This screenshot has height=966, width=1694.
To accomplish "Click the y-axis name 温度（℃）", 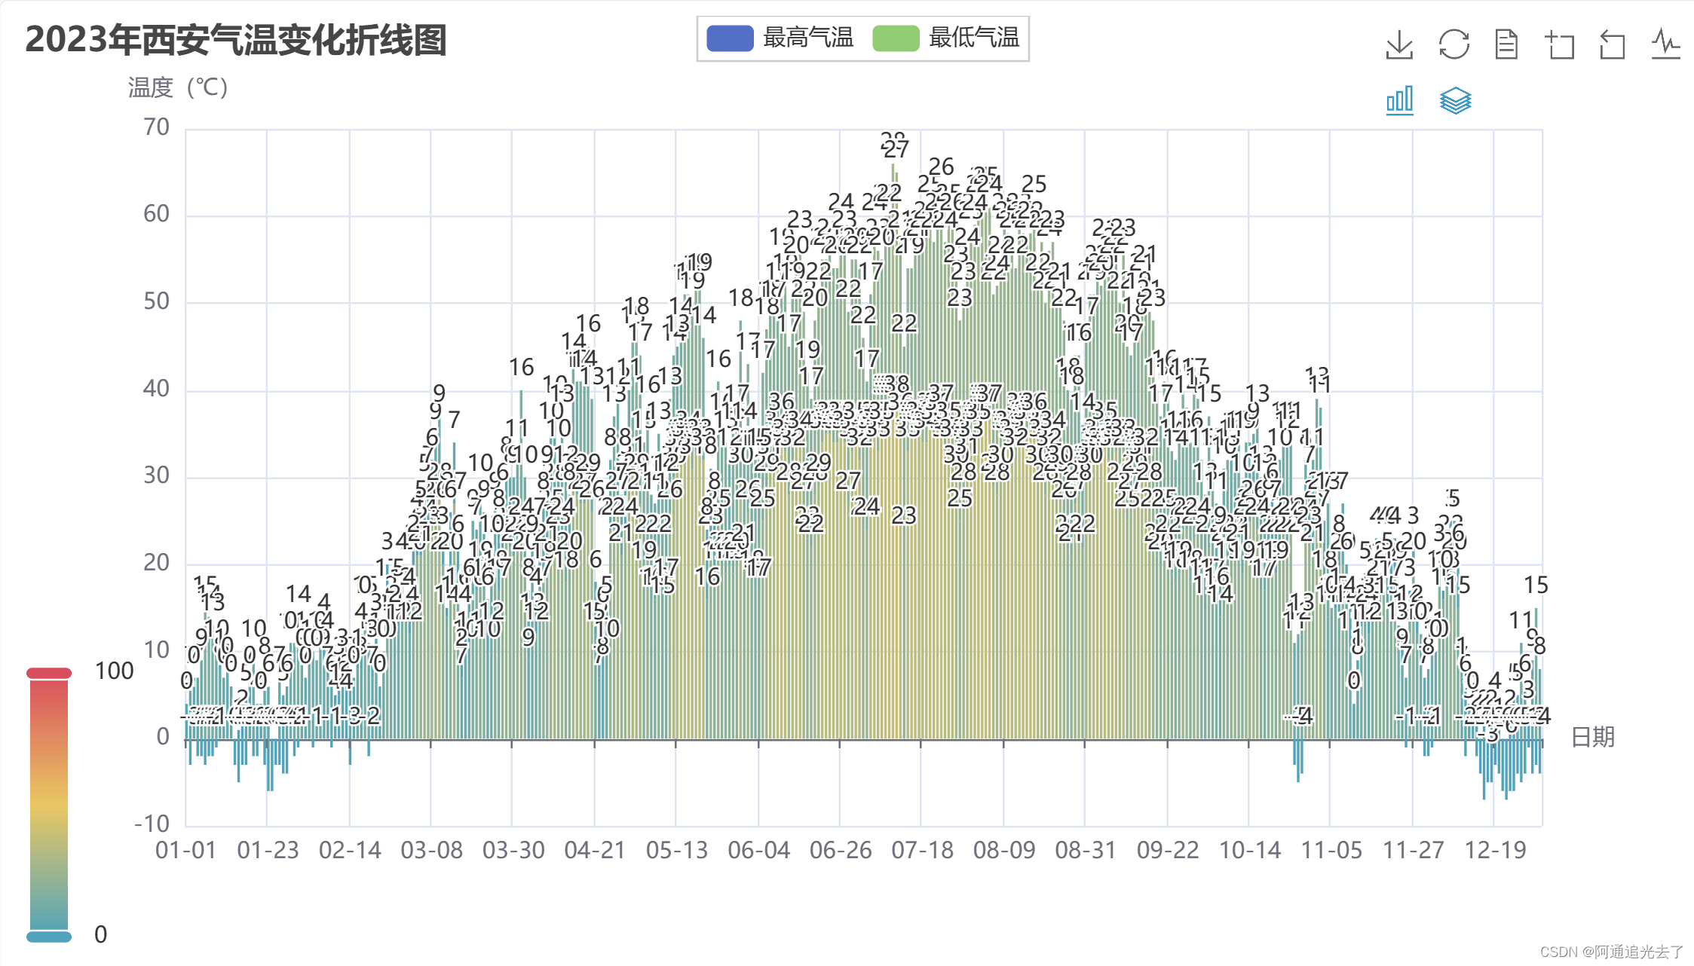I will [178, 87].
